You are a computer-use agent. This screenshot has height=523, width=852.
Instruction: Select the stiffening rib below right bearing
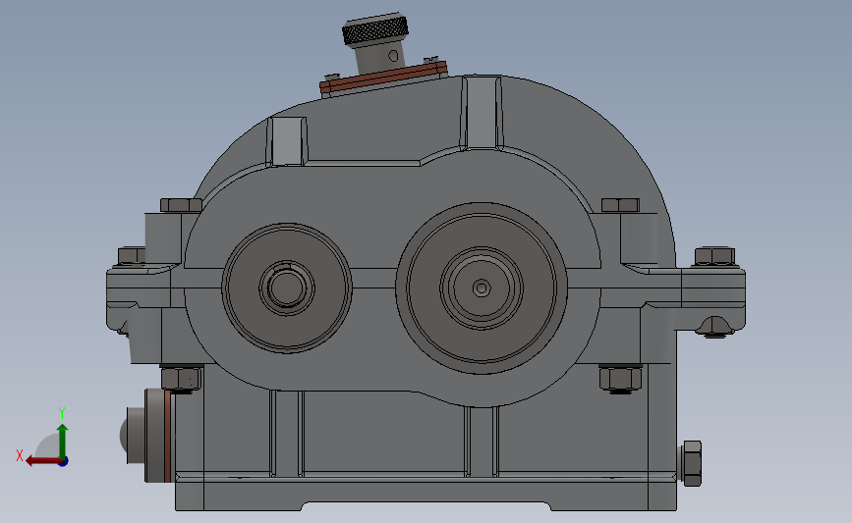(482, 442)
